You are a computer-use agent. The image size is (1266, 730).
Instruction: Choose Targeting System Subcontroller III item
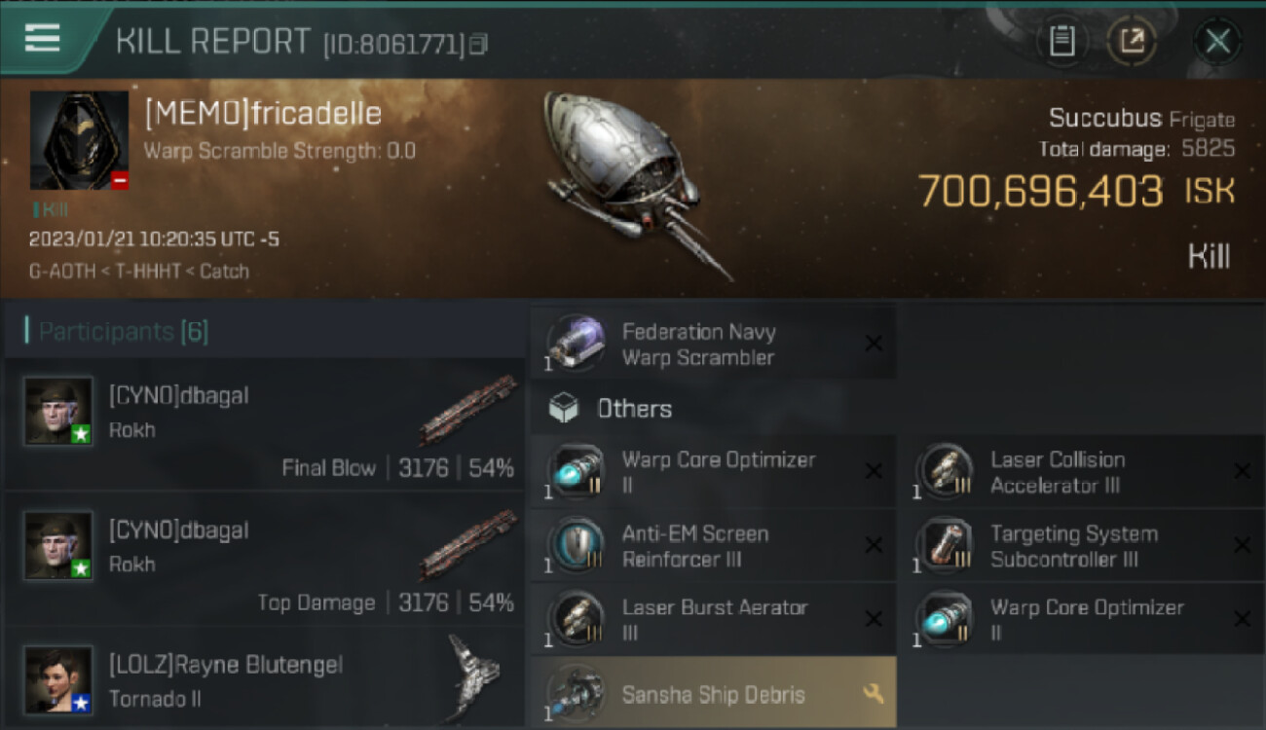pyautogui.click(x=1081, y=545)
